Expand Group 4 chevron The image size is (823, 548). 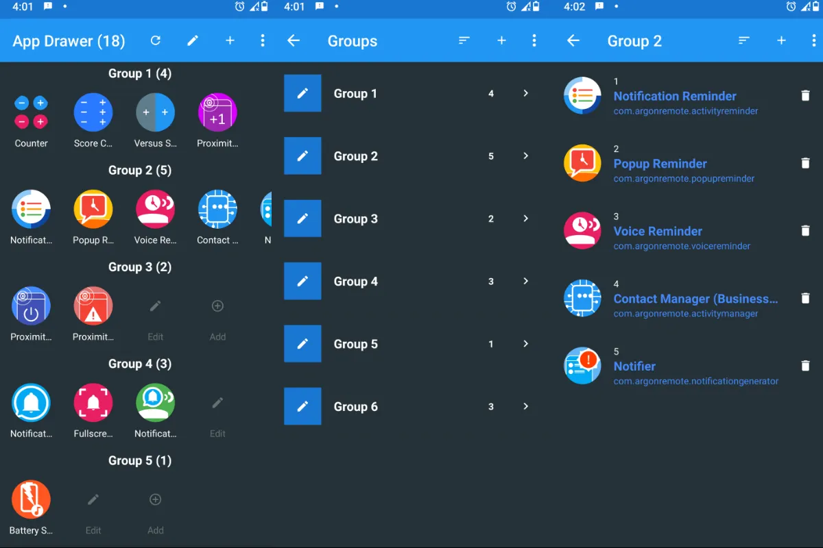point(526,281)
